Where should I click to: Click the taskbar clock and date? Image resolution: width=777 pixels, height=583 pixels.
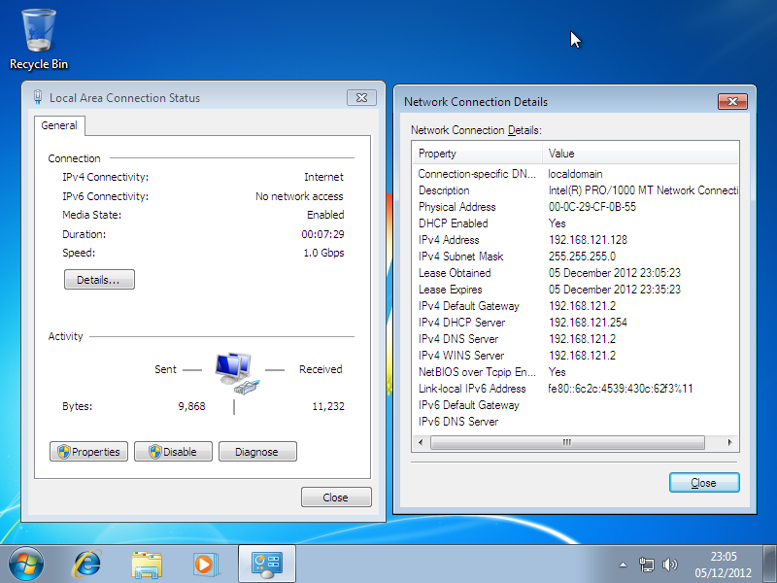pos(724,564)
